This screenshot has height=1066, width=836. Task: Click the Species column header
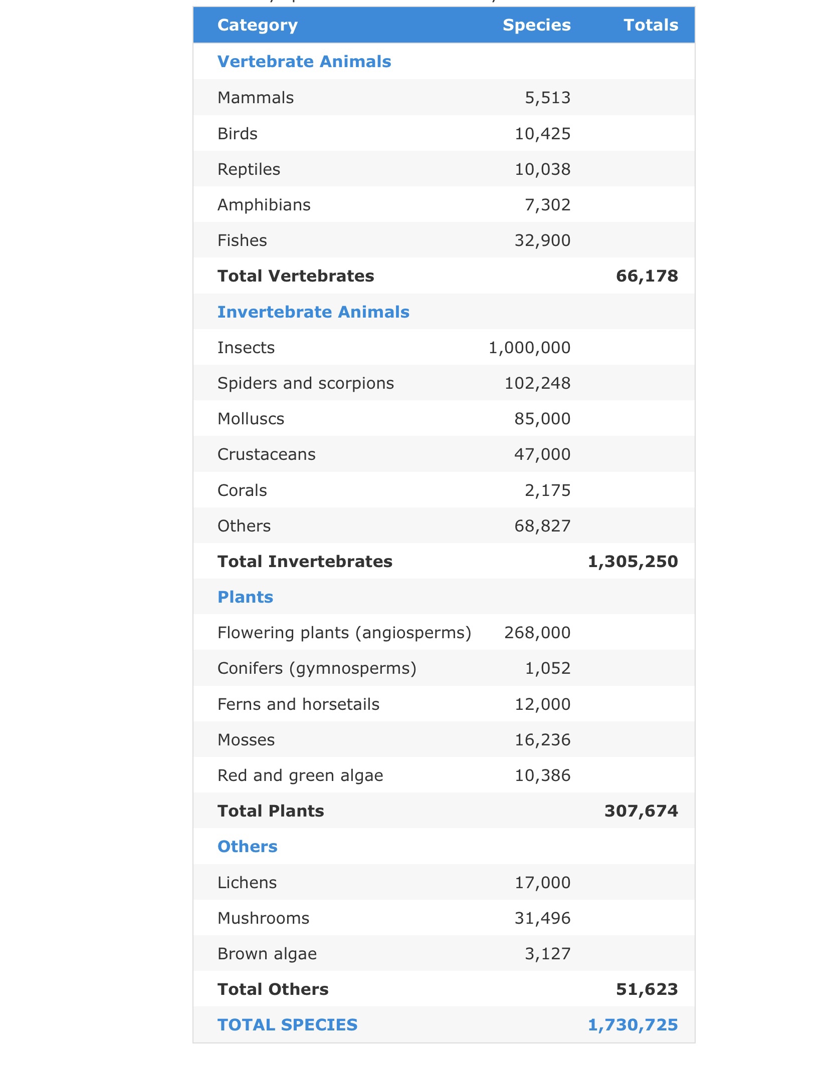pyautogui.click(x=536, y=25)
